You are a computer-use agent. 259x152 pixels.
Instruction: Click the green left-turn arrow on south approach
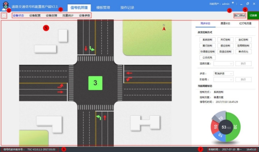click(x=99, y=118)
